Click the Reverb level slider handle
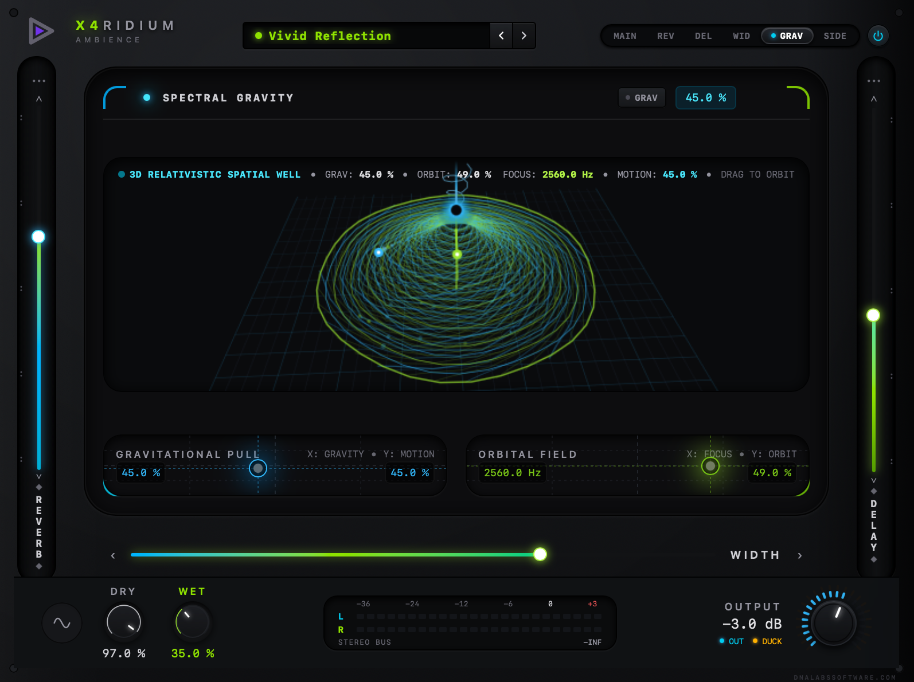This screenshot has height=682, width=914. [x=38, y=237]
